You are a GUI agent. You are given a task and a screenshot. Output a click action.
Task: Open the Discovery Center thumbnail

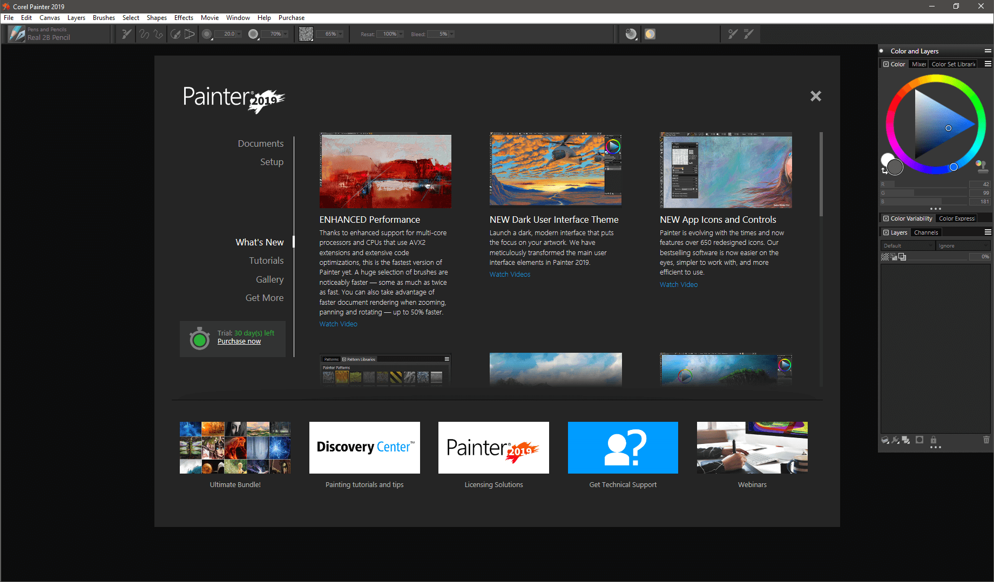click(364, 448)
